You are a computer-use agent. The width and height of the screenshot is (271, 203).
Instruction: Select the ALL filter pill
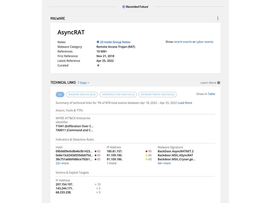(60, 94)
